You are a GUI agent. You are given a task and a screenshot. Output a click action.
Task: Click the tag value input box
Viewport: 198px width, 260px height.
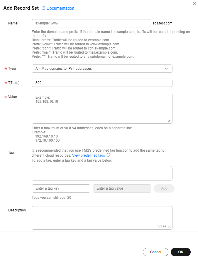[x=122, y=188]
